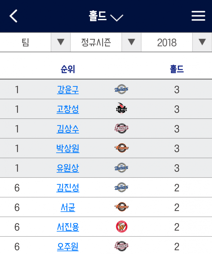Open the 팀 filter dropdown

click(x=61, y=42)
